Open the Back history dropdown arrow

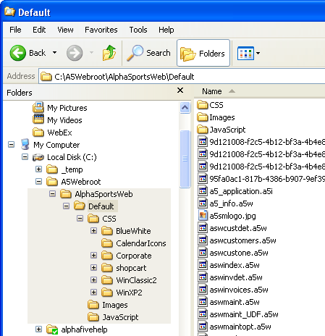coord(55,53)
